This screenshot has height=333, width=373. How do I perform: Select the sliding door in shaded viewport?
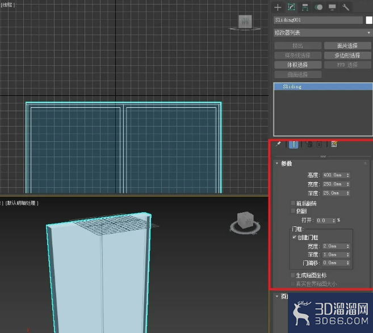tap(100, 273)
